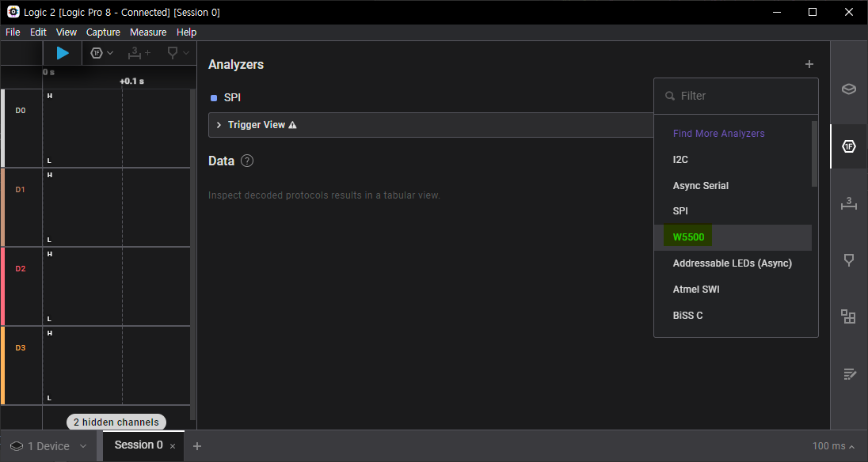
Task: Select channel D1 label
Action: click(21, 190)
